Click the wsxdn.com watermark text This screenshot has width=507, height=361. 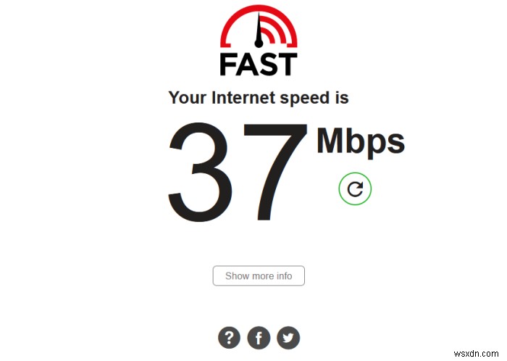click(x=477, y=354)
